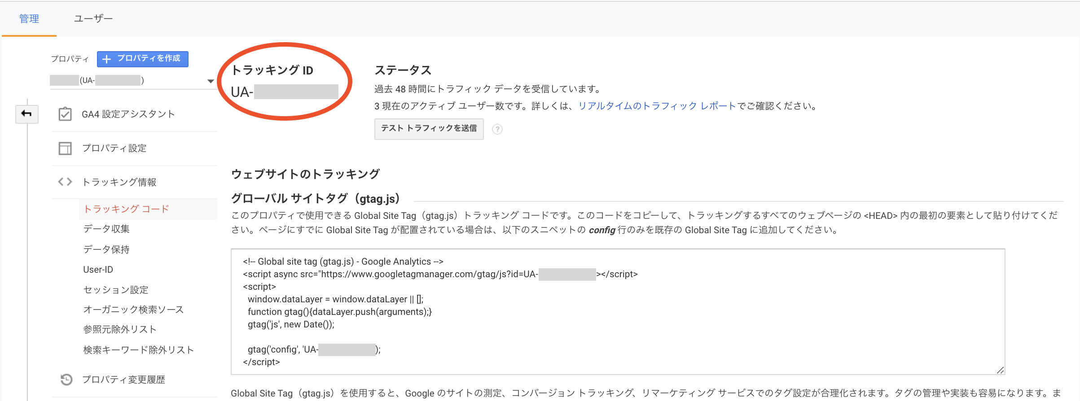
Task: Click テスト トラフィックを送信 button
Action: (x=429, y=129)
